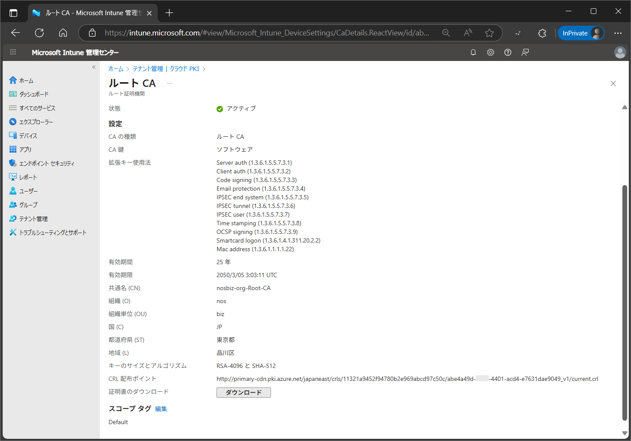Image resolution: width=631 pixels, height=441 pixels.
Task: Collapse the left navigation sidebar
Action: (94, 67)
